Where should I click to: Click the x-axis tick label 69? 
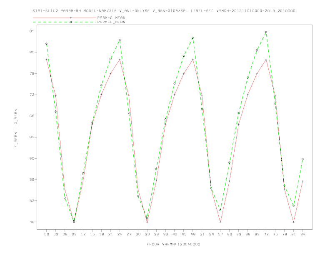pyautogui.click(x=257, y=234)
